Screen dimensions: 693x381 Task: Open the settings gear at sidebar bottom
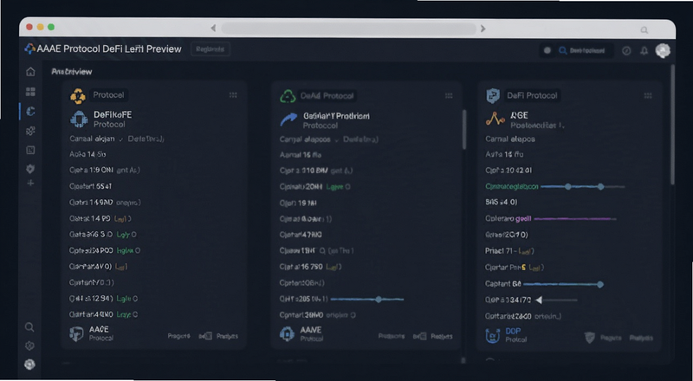[x=29, y=365]
